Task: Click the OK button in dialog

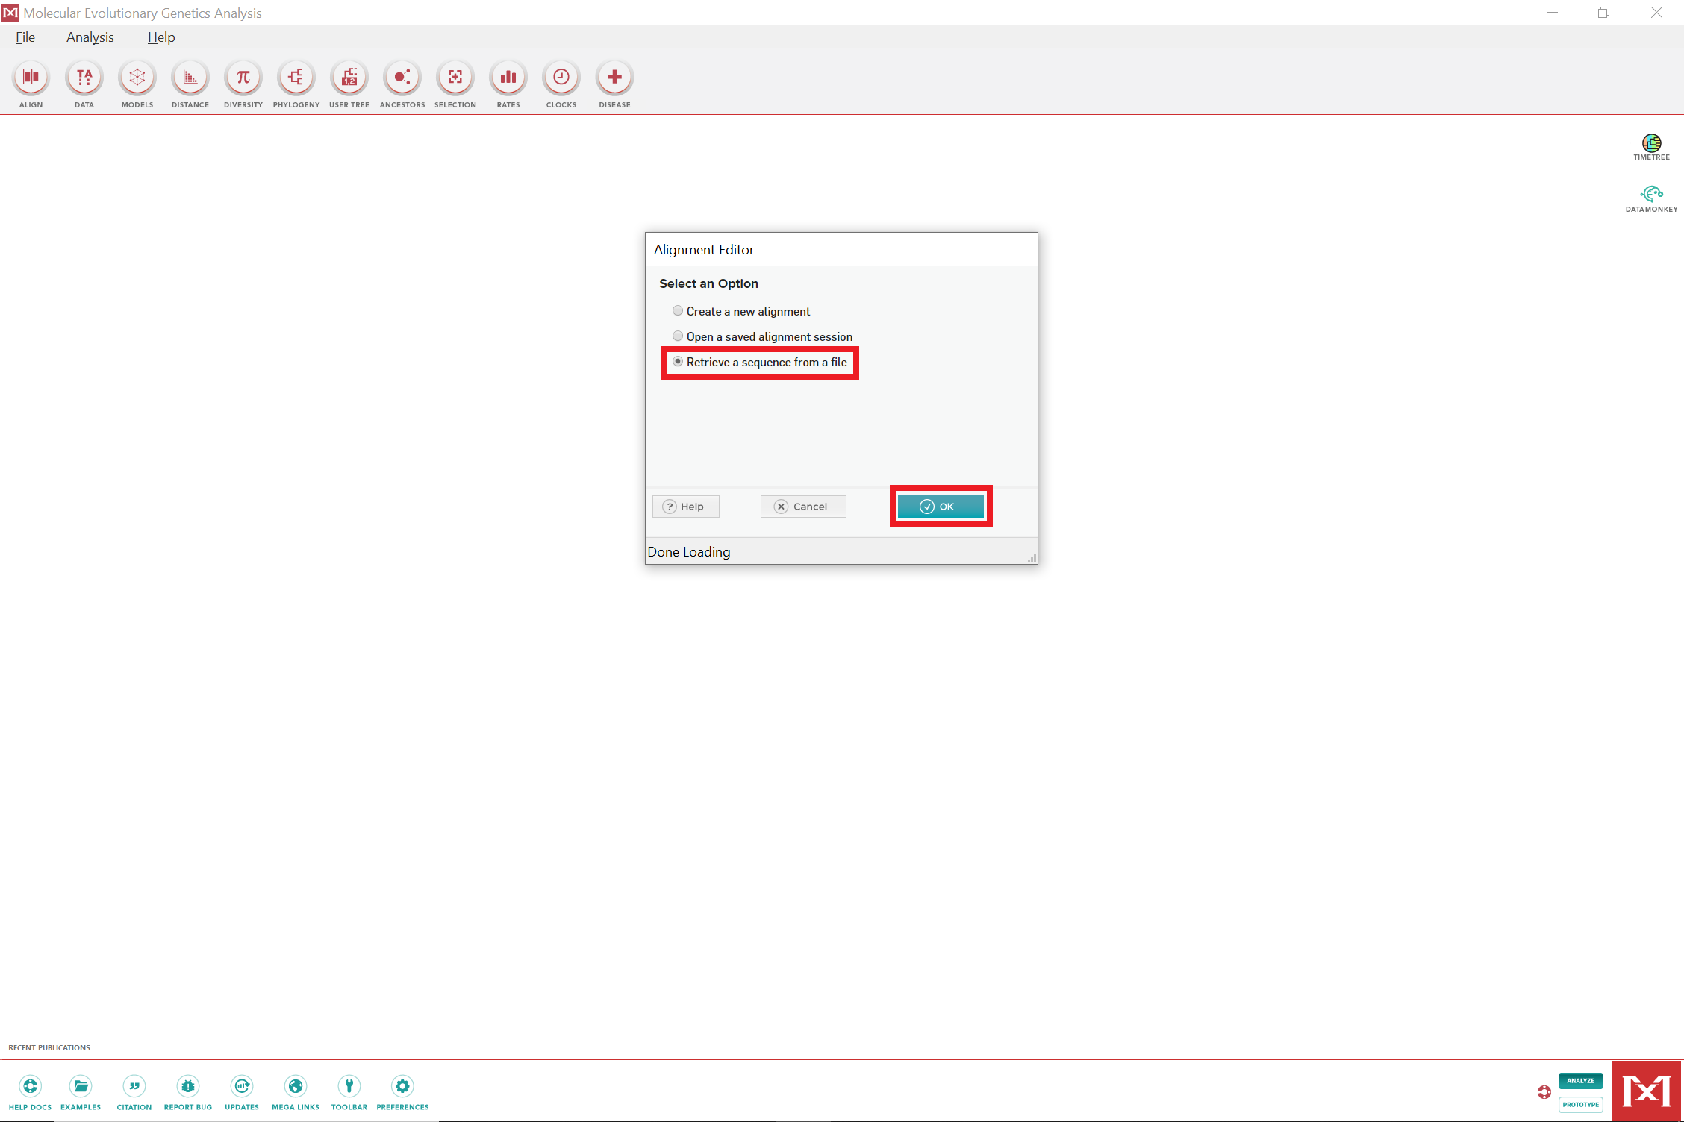Action: tap(941, 507)
